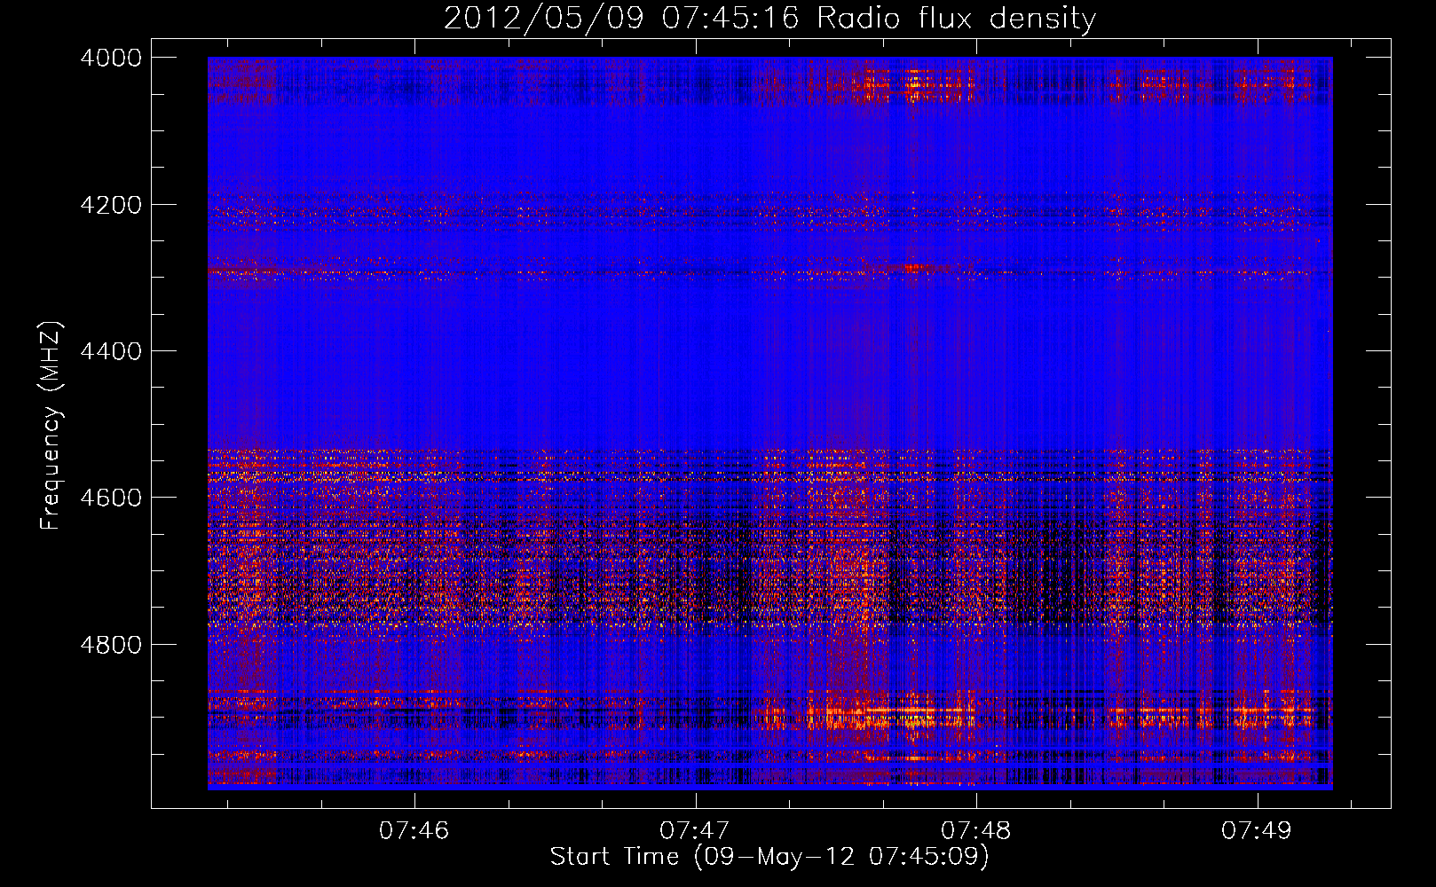Image resolution: width=1436 pixels, height=887 pixels.
Task: Click the "Frequency (MHZ)" axis label
Action: 51,426
